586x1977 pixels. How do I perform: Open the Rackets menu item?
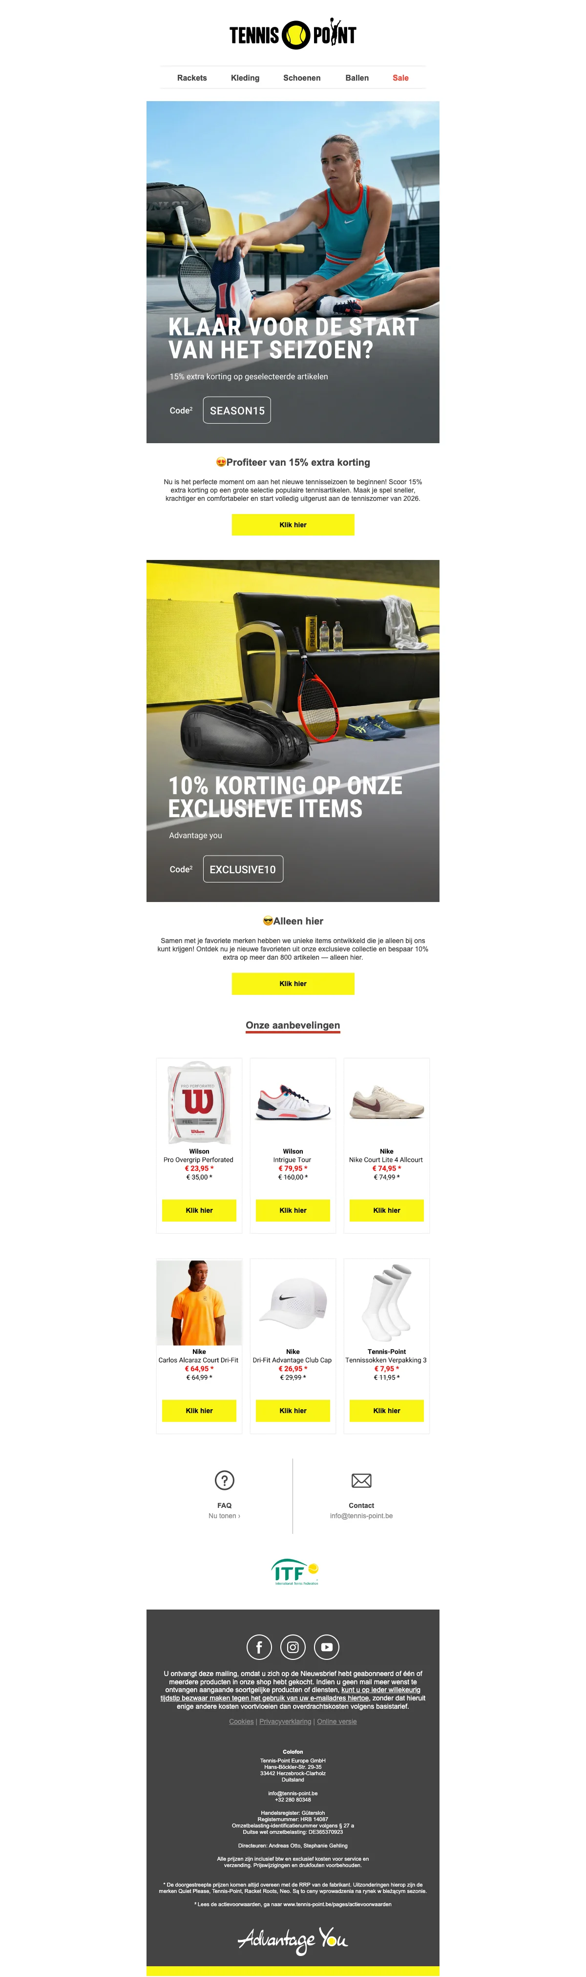[192, 78]
